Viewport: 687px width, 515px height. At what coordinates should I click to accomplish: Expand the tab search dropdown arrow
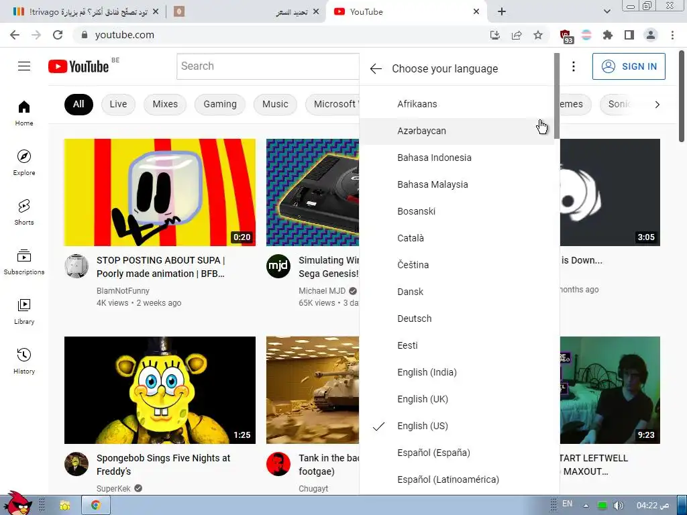click(606, 12)
